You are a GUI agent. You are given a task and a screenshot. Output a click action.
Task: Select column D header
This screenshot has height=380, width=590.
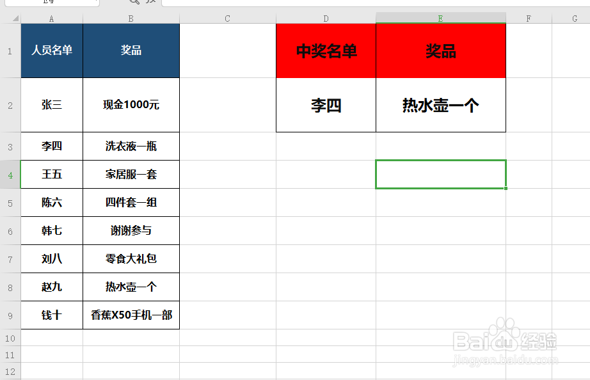click(x=326, y=19)
